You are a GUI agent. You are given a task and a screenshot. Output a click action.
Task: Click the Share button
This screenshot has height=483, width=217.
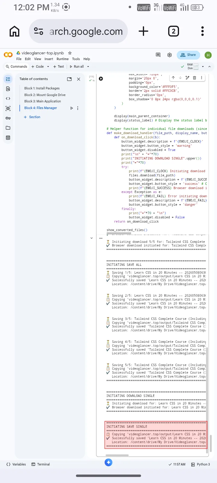(x=188, y=55)
